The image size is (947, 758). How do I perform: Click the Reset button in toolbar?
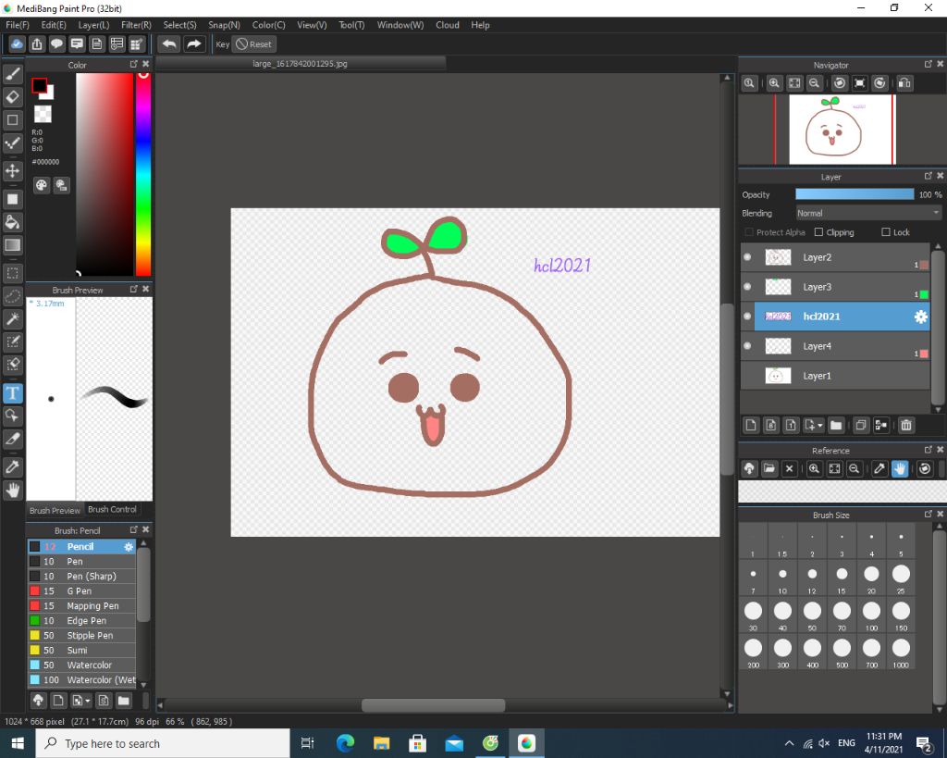pyautogui.click(x=253, y=43)
